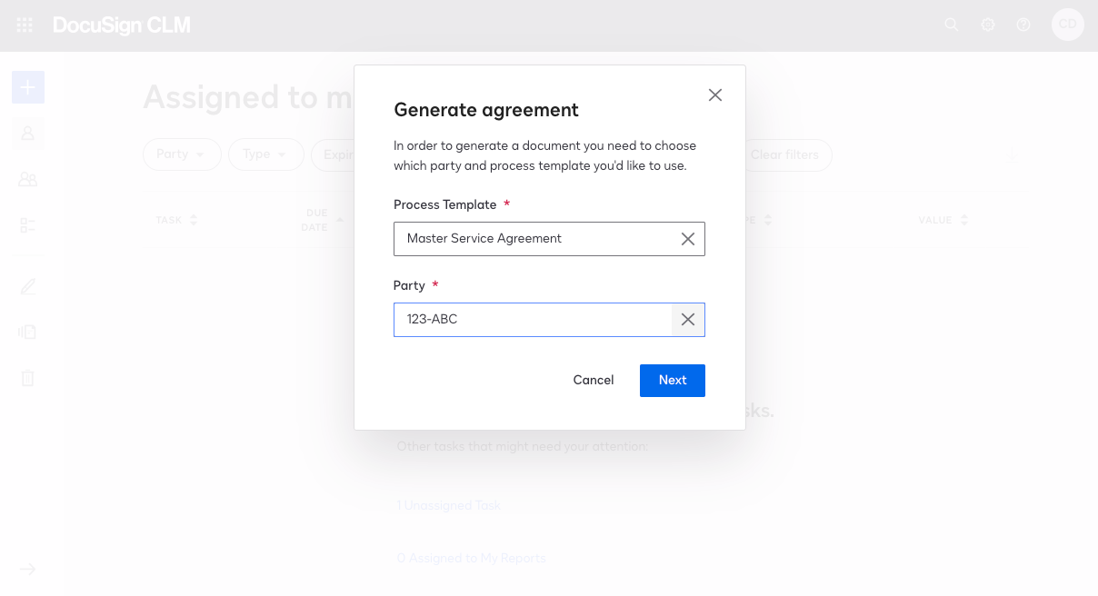Open the Party filter dropdown
1098x596 pixels.
click(181, 154)
